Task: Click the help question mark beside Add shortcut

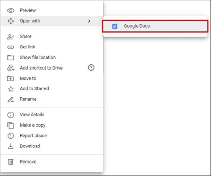Action: [91, 68]
